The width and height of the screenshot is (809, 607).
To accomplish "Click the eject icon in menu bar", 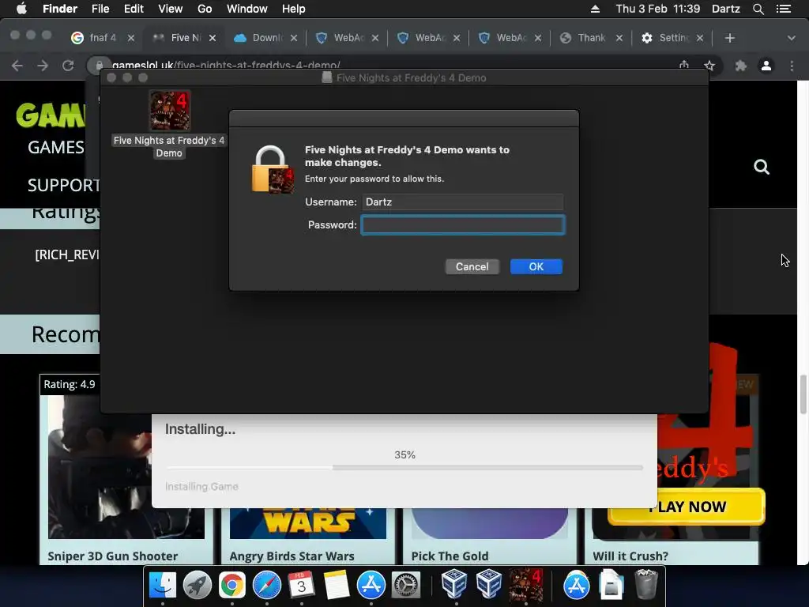I will 595,9.
